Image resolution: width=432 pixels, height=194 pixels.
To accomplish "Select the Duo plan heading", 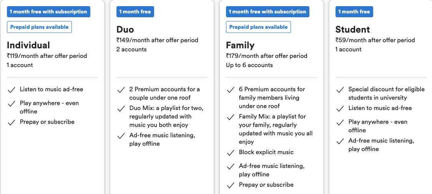I will 125,30.
